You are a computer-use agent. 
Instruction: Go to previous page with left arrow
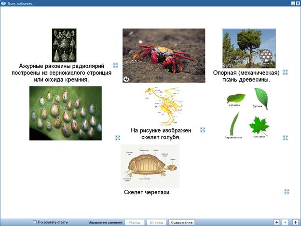[x=277, y=222]
